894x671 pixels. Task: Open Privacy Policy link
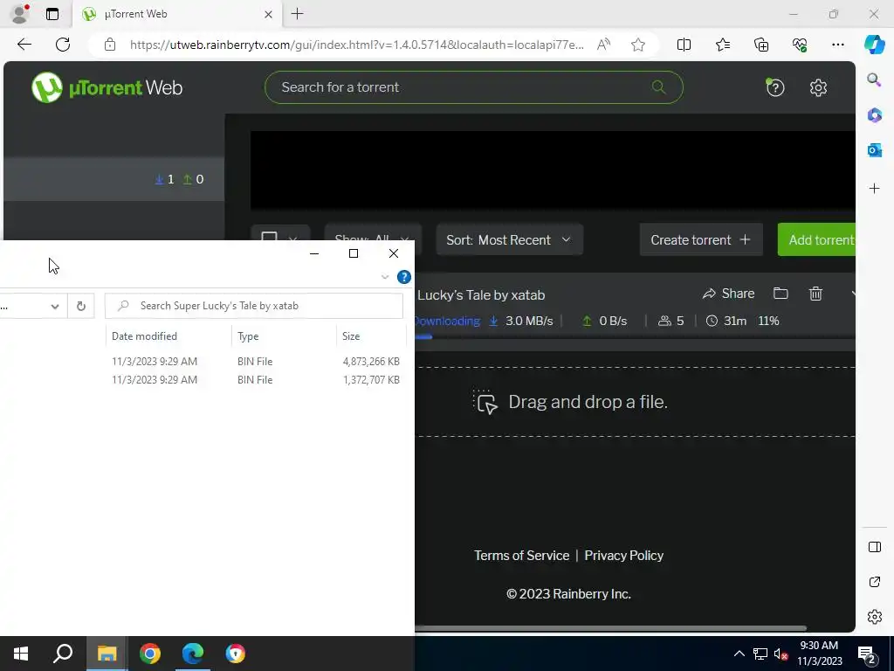click(623, 555)
